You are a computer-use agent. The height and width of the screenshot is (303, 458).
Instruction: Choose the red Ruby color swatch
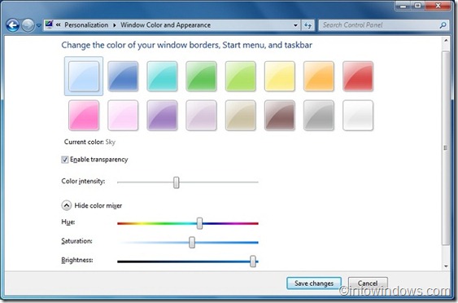click(358, 76)
